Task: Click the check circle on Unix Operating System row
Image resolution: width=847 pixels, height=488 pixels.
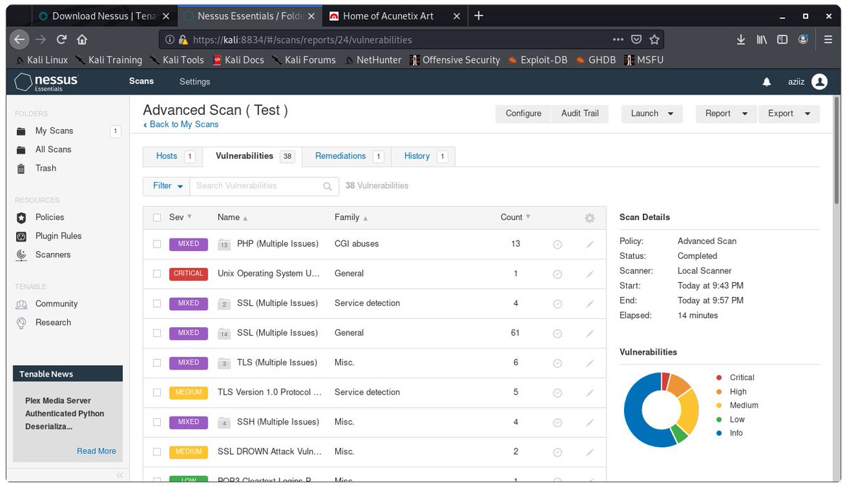Action: point(558,274)
